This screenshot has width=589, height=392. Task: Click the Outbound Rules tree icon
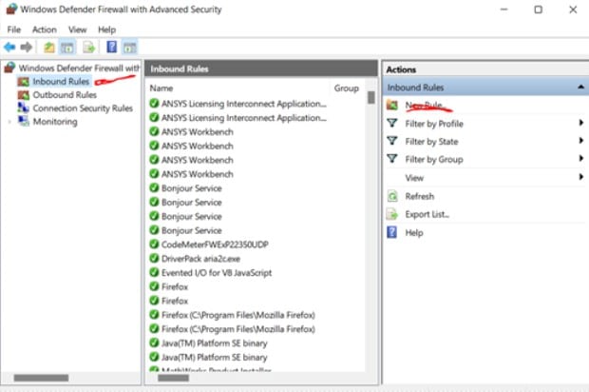[x=24, y=95]
